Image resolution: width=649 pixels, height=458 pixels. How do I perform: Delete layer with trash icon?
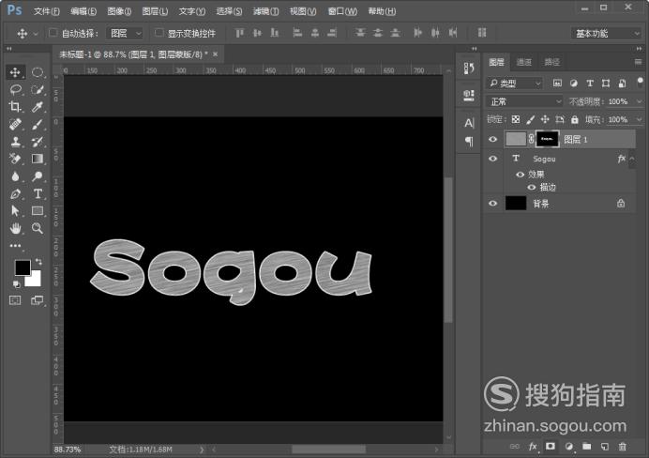[622, 447]
